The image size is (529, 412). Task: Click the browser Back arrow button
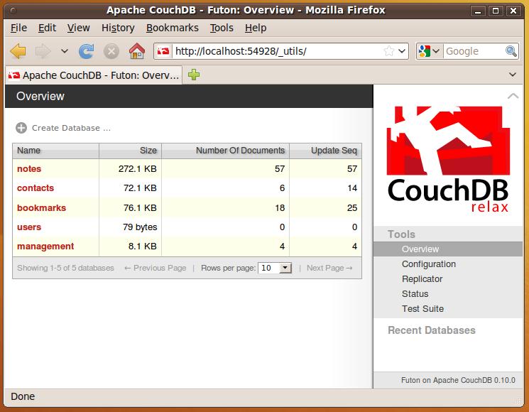pyautogui.click(x=18, y=51)
